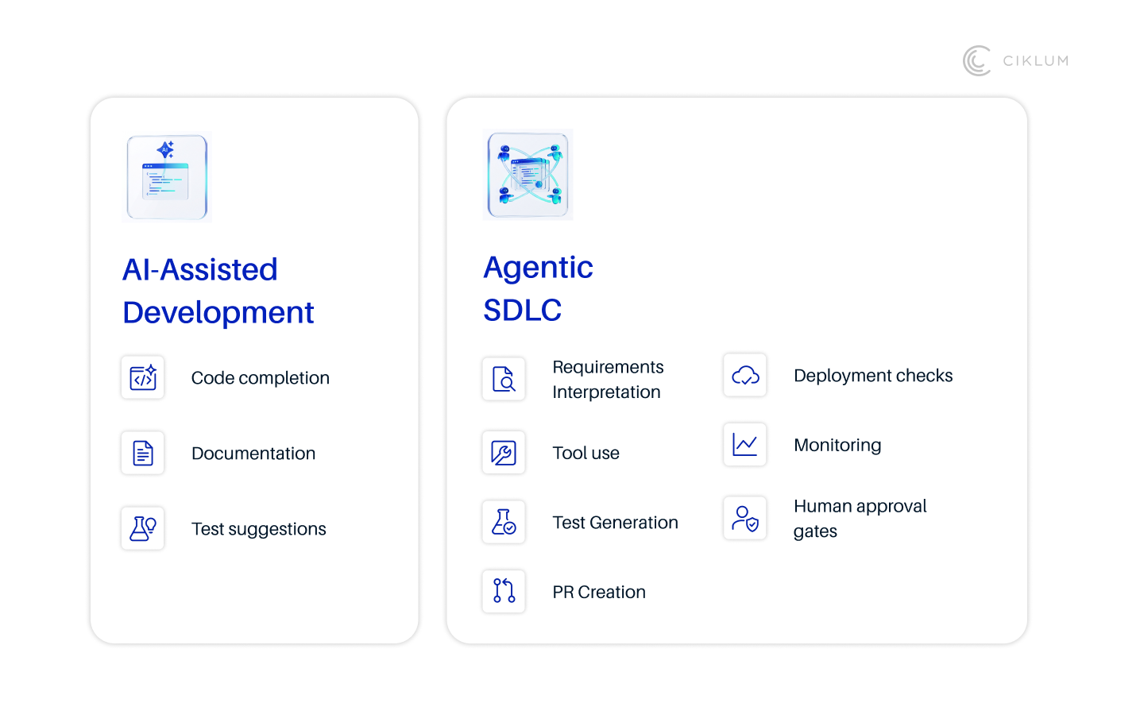Select the 'AI-Assisted Development' heading
Viewport: 1144px width, 703px height.
click(x=218, y=291)
